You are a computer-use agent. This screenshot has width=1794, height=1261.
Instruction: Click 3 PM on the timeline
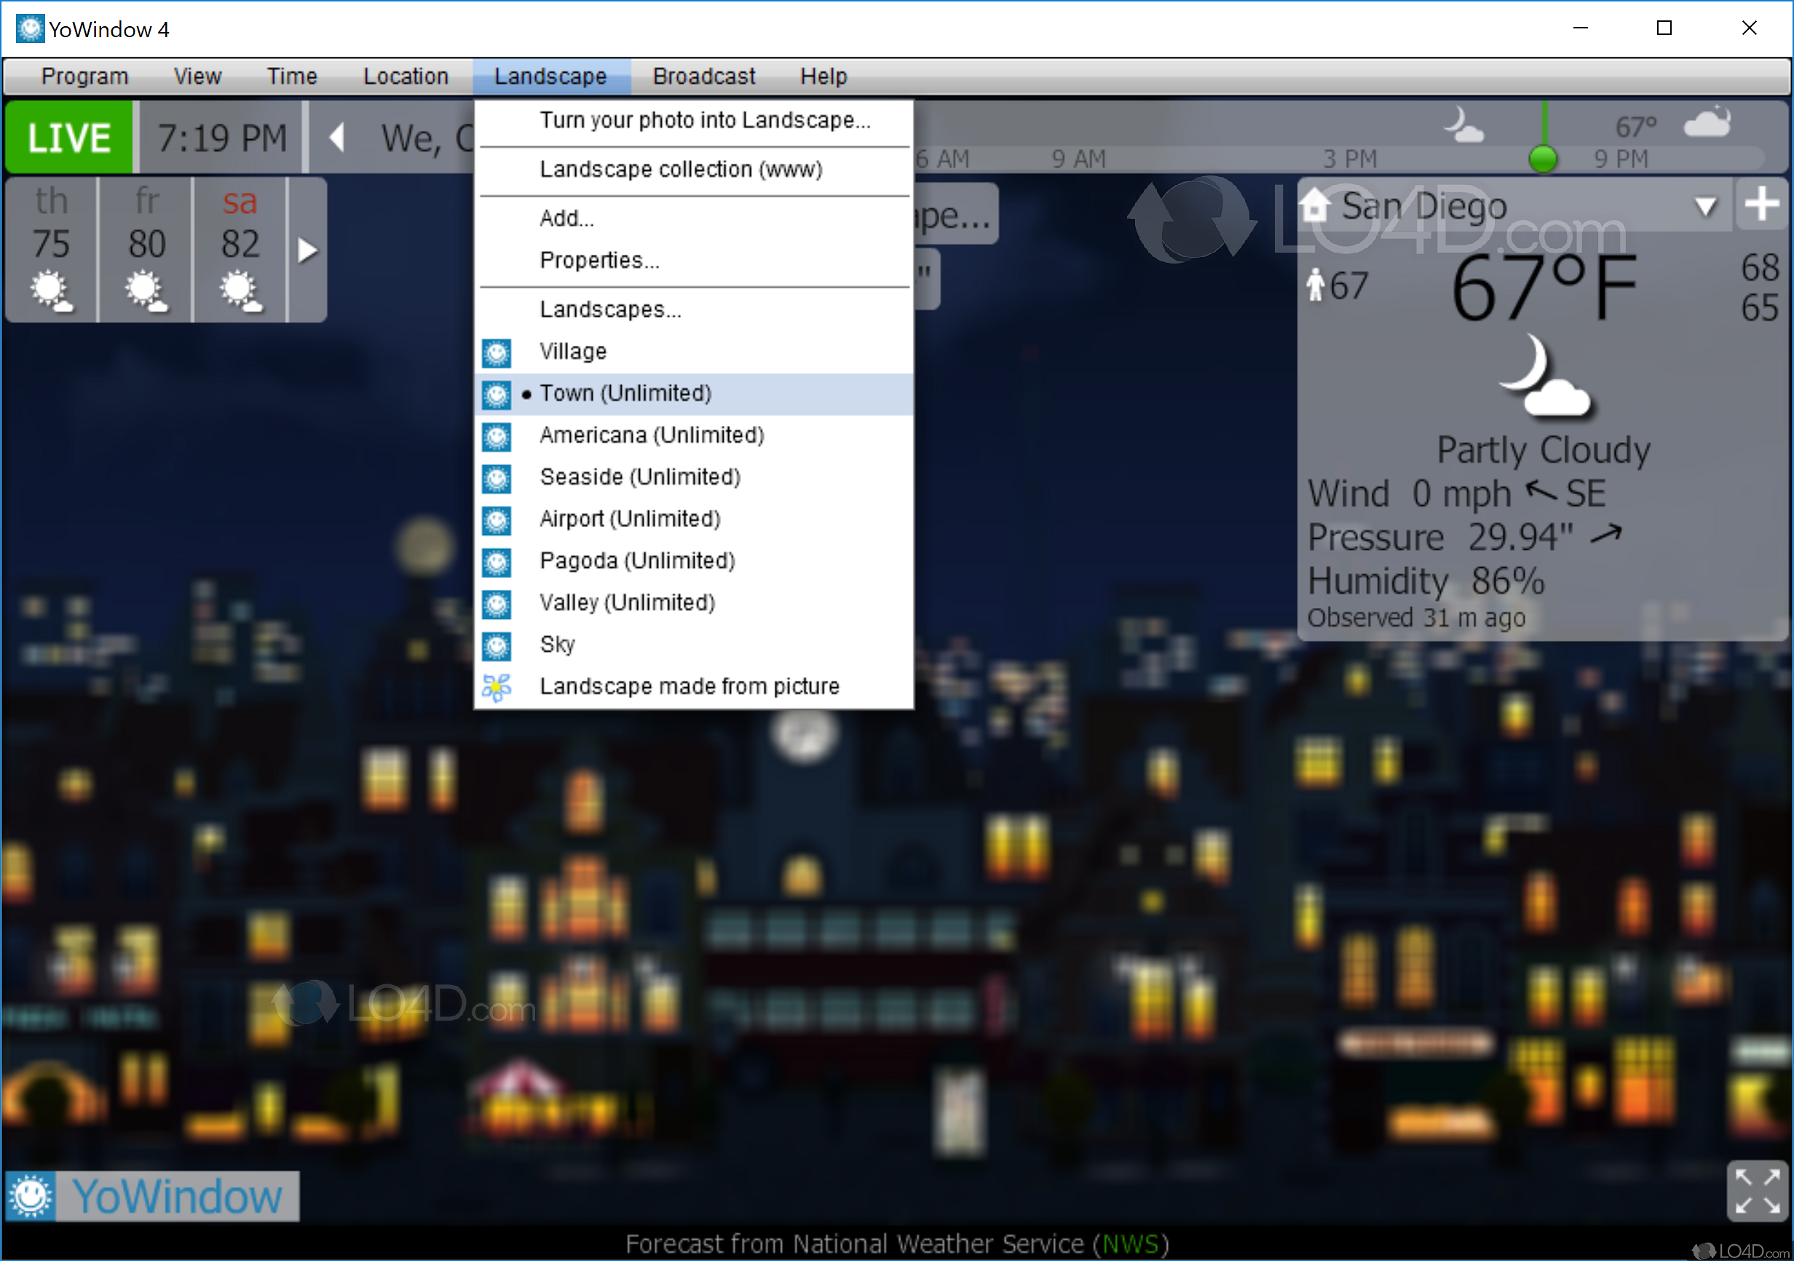pyautogui.click(x=1349, y=159)
